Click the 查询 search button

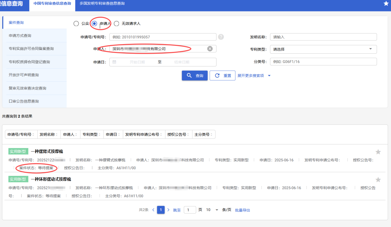[x=194, y=75]
